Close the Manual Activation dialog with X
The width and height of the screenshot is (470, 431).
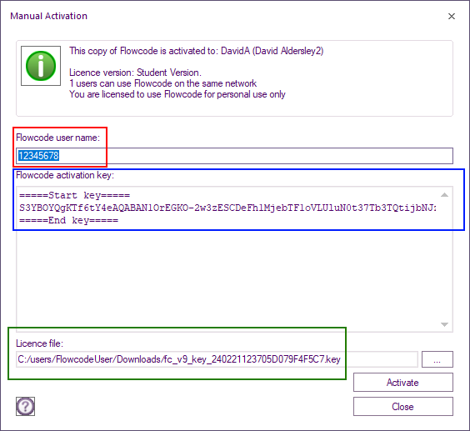click(x=452, y=16)
